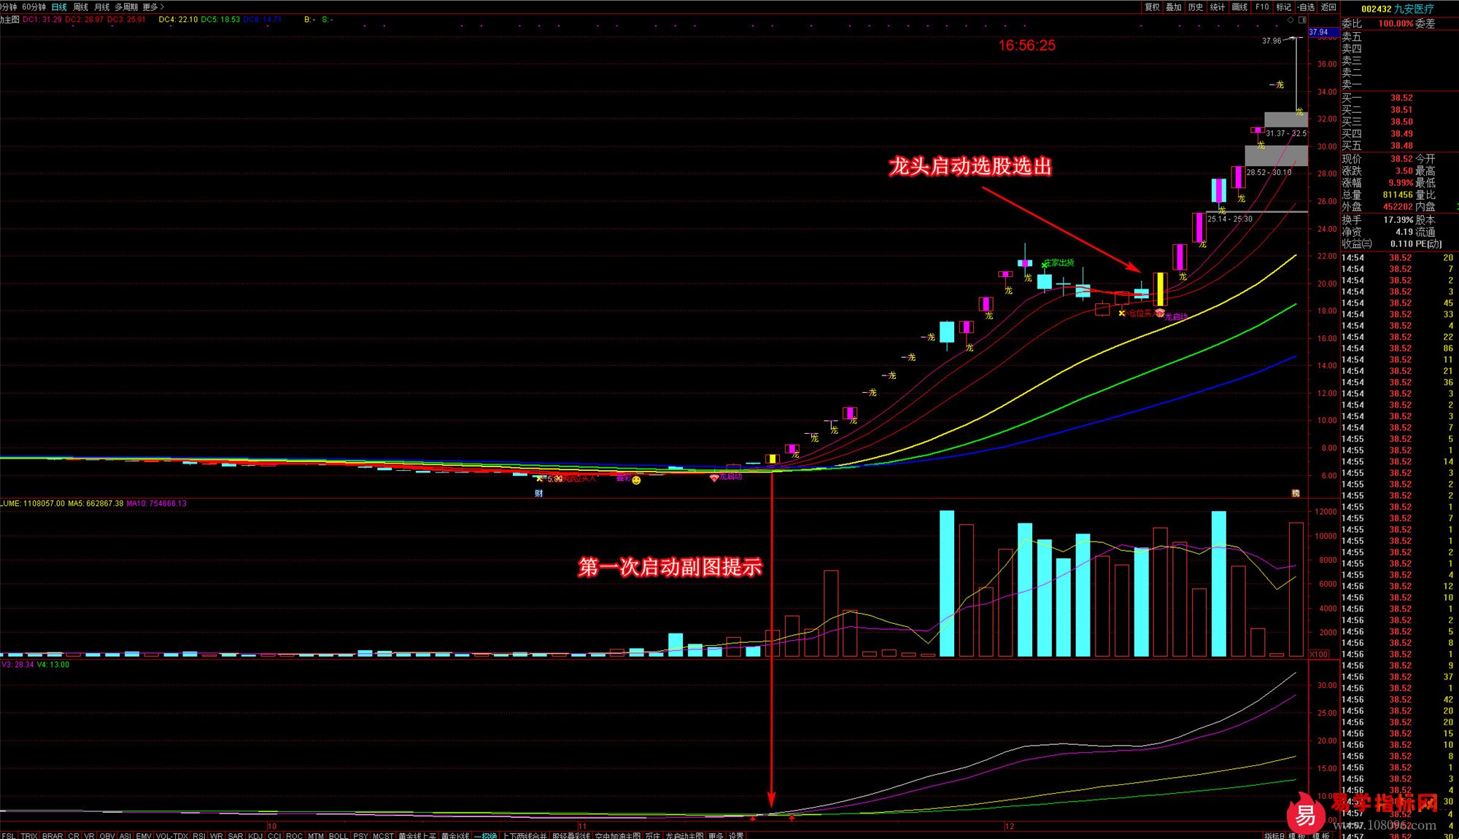Select the 黄金K线 indicator tab

coord(455,835)
